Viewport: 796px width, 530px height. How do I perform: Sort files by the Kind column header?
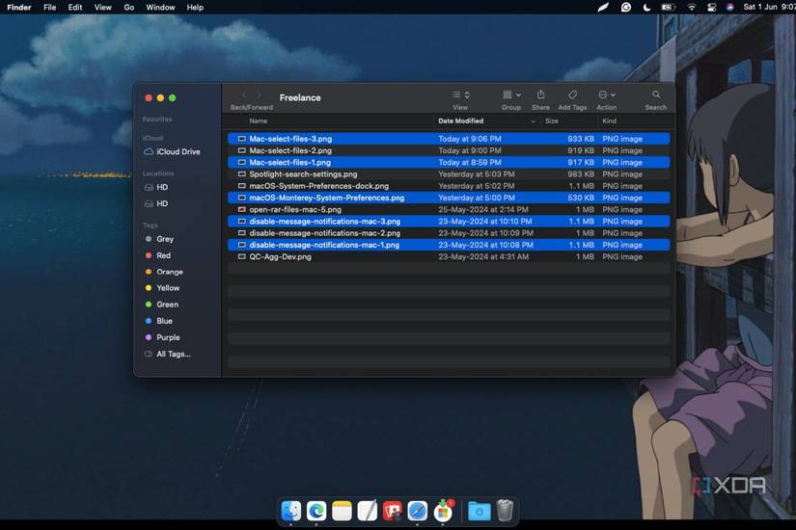(609, 121)
